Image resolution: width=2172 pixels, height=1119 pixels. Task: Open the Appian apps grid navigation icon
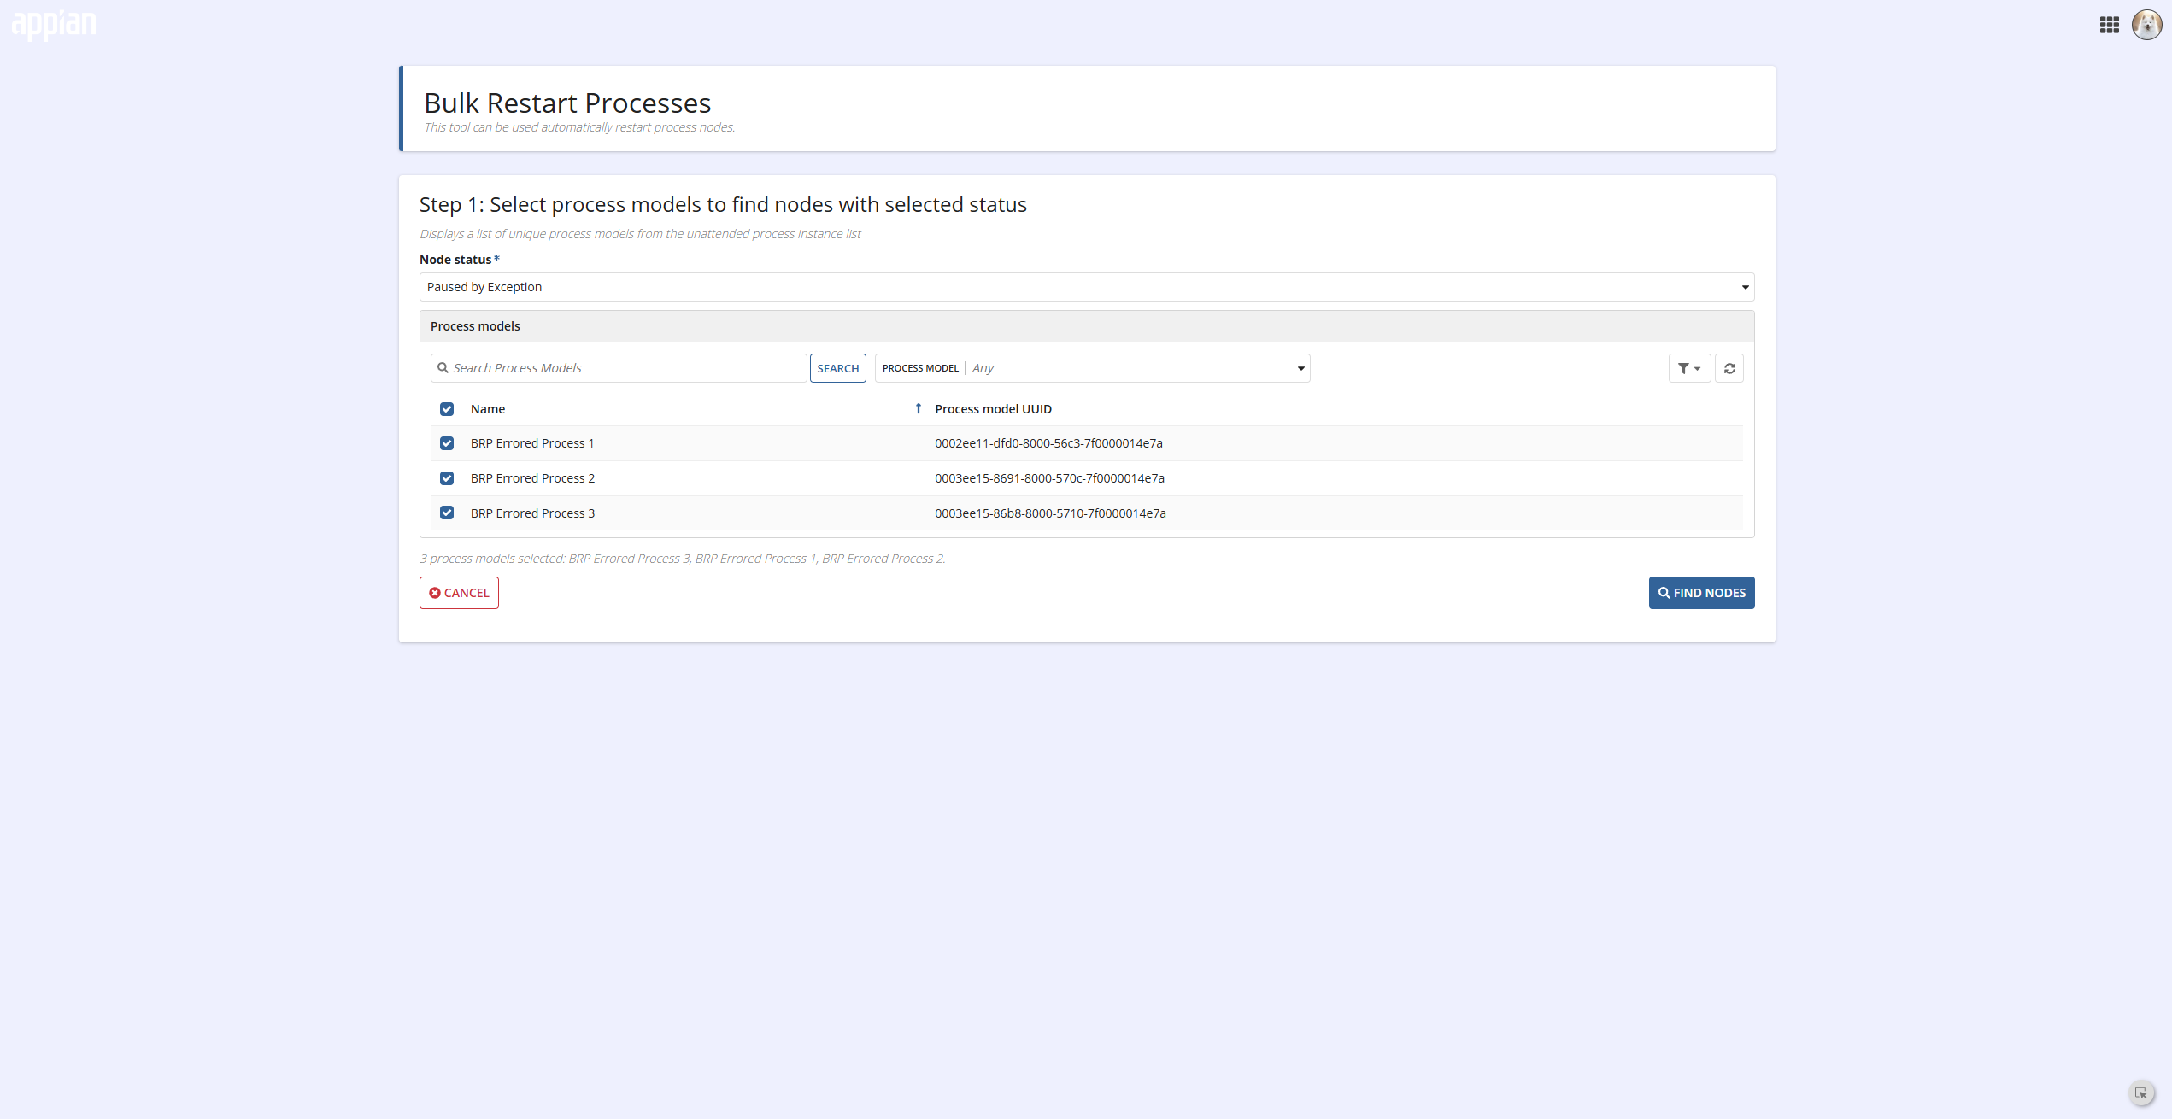2109,25
